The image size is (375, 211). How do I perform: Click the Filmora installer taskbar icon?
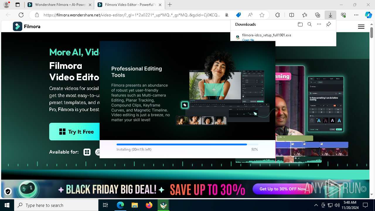tap(163, 205)
